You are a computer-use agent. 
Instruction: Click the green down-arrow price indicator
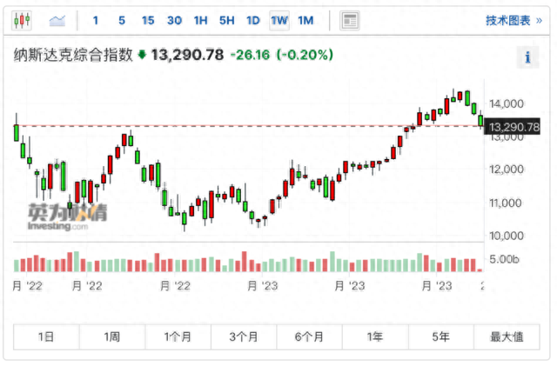tap(142, 55)
